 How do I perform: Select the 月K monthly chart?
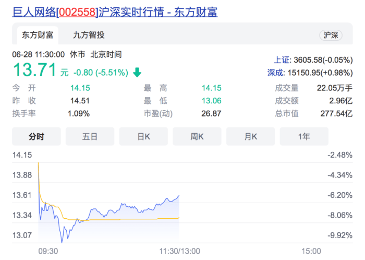(x=251, y=137)
